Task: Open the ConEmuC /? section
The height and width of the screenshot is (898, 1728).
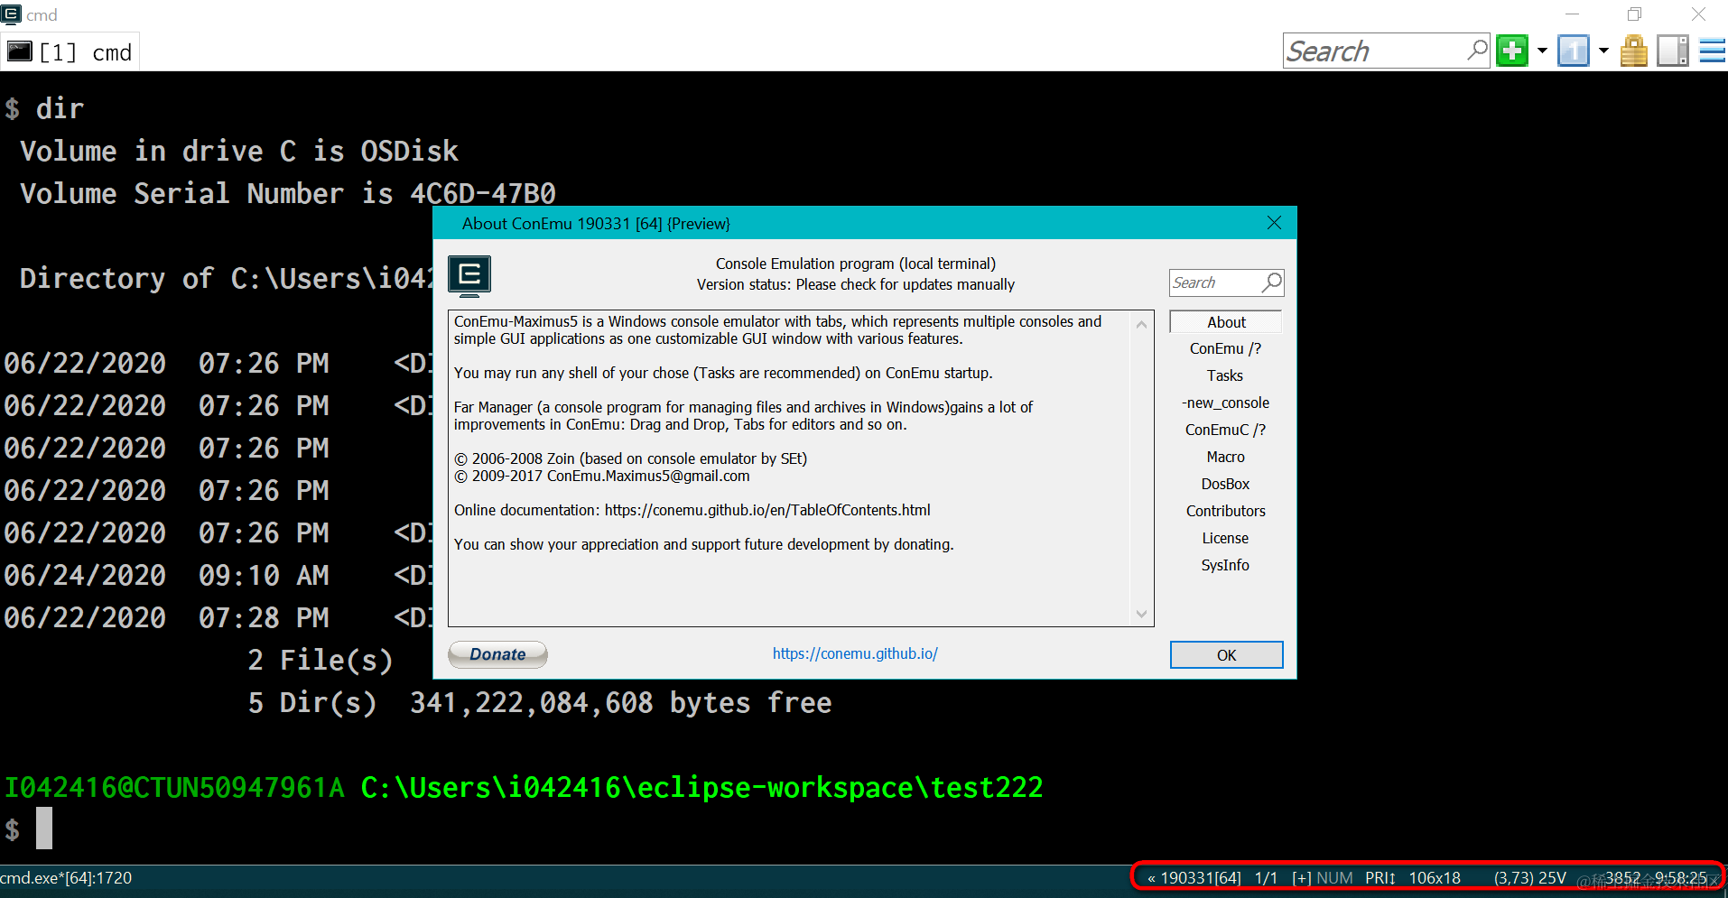Action: (1225, 430)
